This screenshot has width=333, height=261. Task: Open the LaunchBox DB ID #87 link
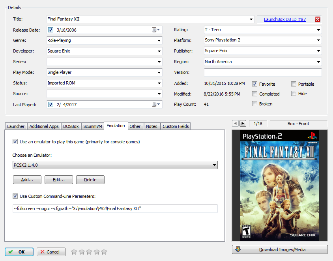285,19
